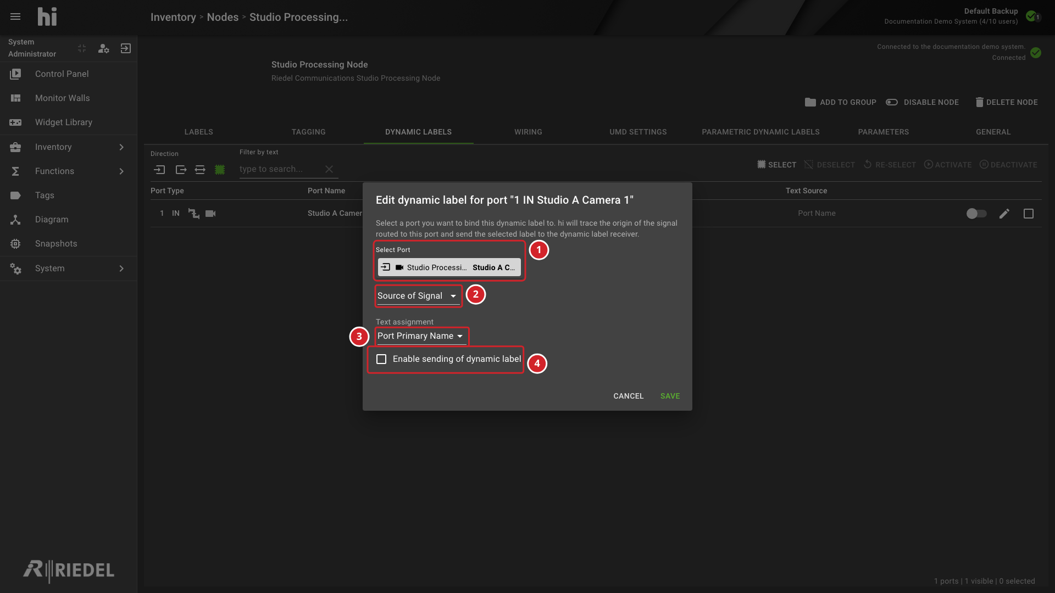
Task: Switch to the LABELS tab
Action: click(x=199, y=132)
